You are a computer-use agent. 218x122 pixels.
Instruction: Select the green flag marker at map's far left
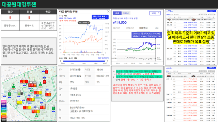pyautogui.click(x=14, y=85)
